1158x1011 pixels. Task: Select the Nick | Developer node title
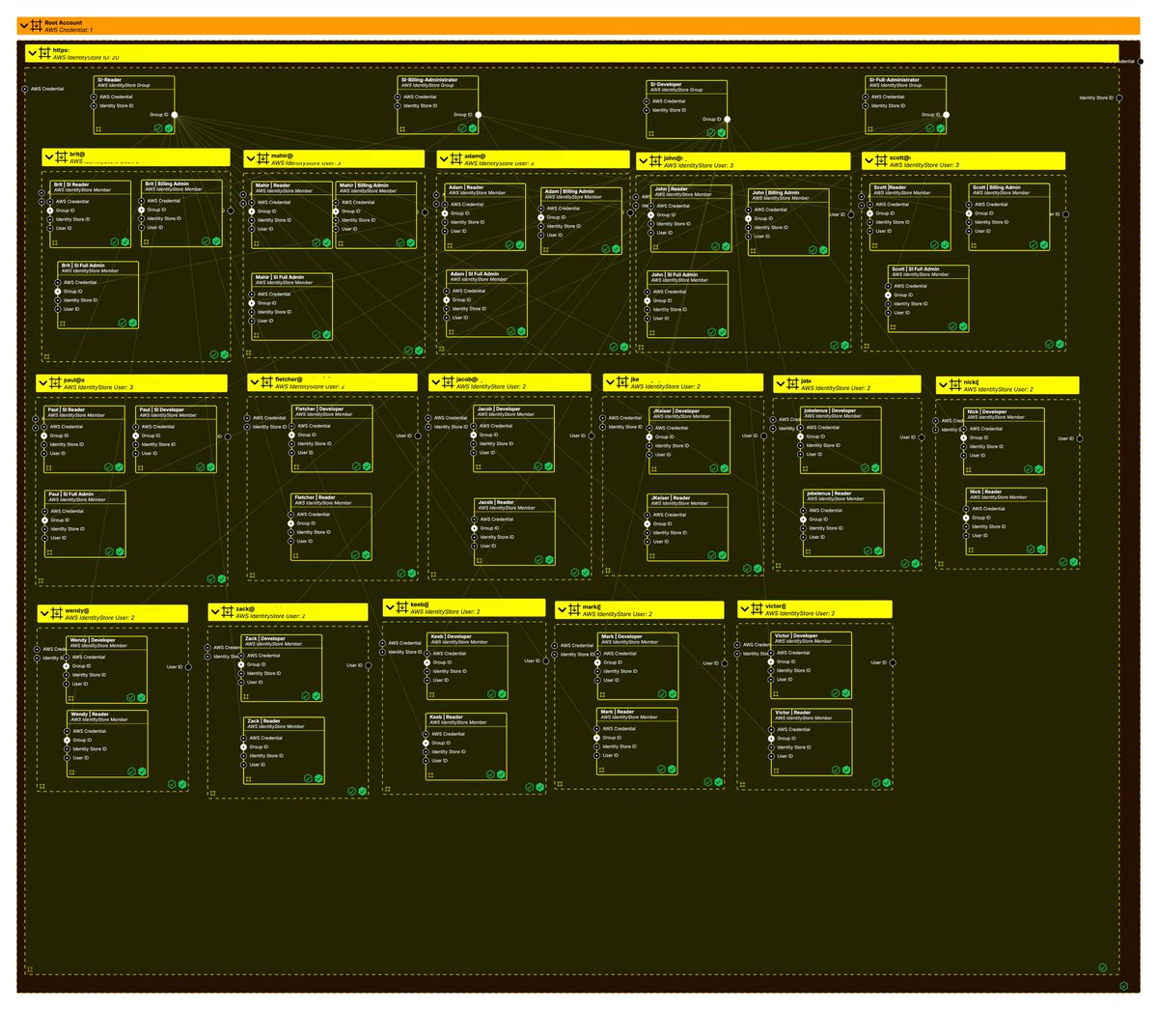[x=988, y=411]
